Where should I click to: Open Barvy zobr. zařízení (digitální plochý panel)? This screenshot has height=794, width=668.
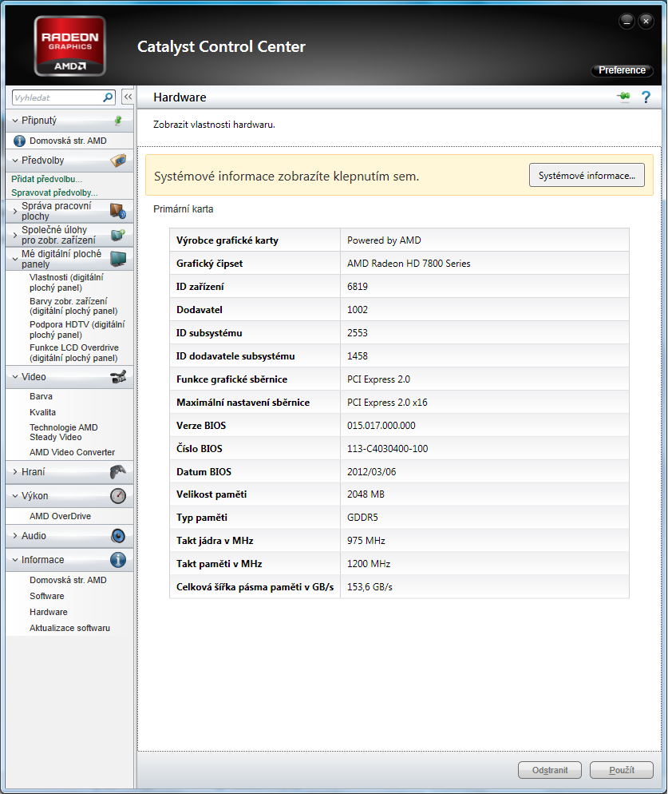pos(73,306)
